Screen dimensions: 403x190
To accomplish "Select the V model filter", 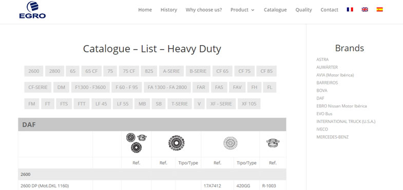I will [199, 104].
